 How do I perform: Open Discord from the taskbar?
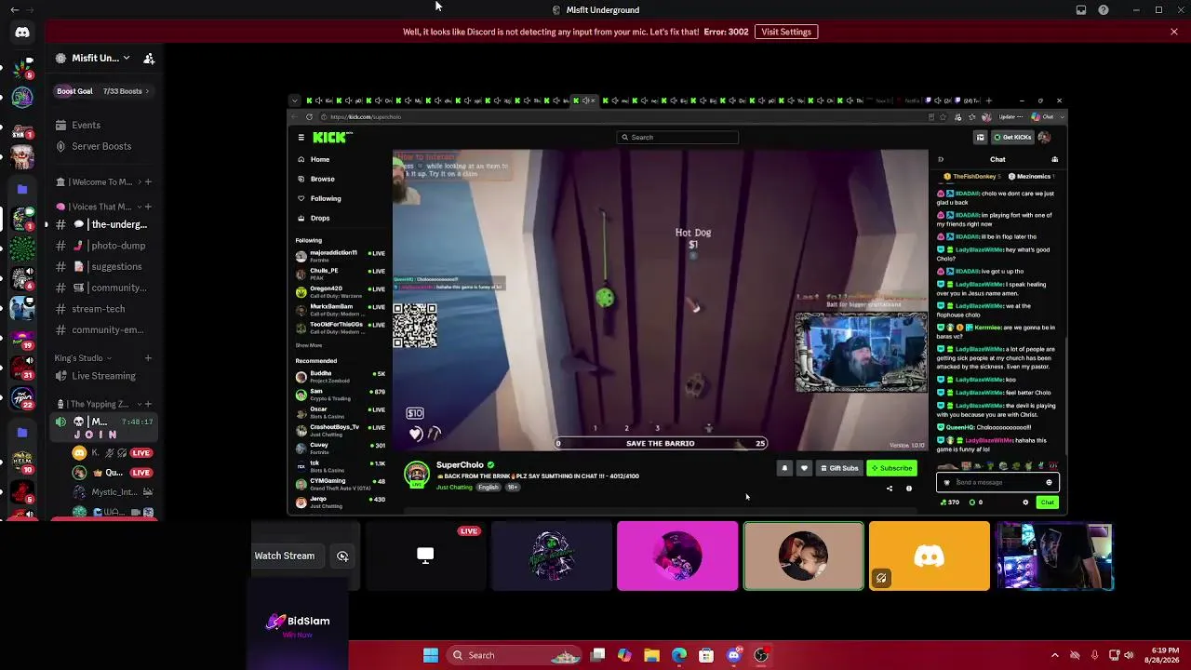point(734,655)
